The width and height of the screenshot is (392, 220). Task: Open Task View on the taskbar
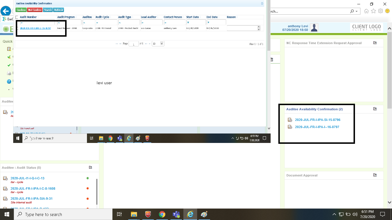119,214
